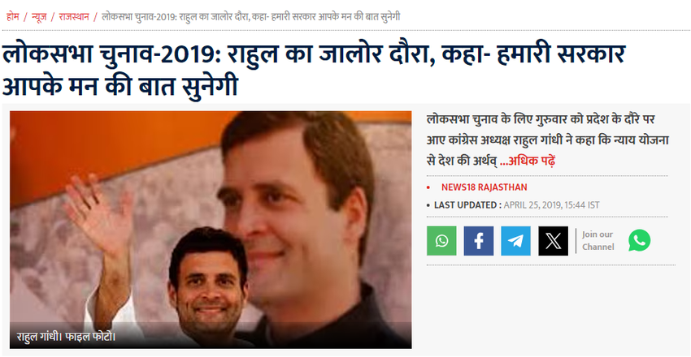Click the current page title in breadcrumb
691x357 pixels.
click(x=250, y=17)
